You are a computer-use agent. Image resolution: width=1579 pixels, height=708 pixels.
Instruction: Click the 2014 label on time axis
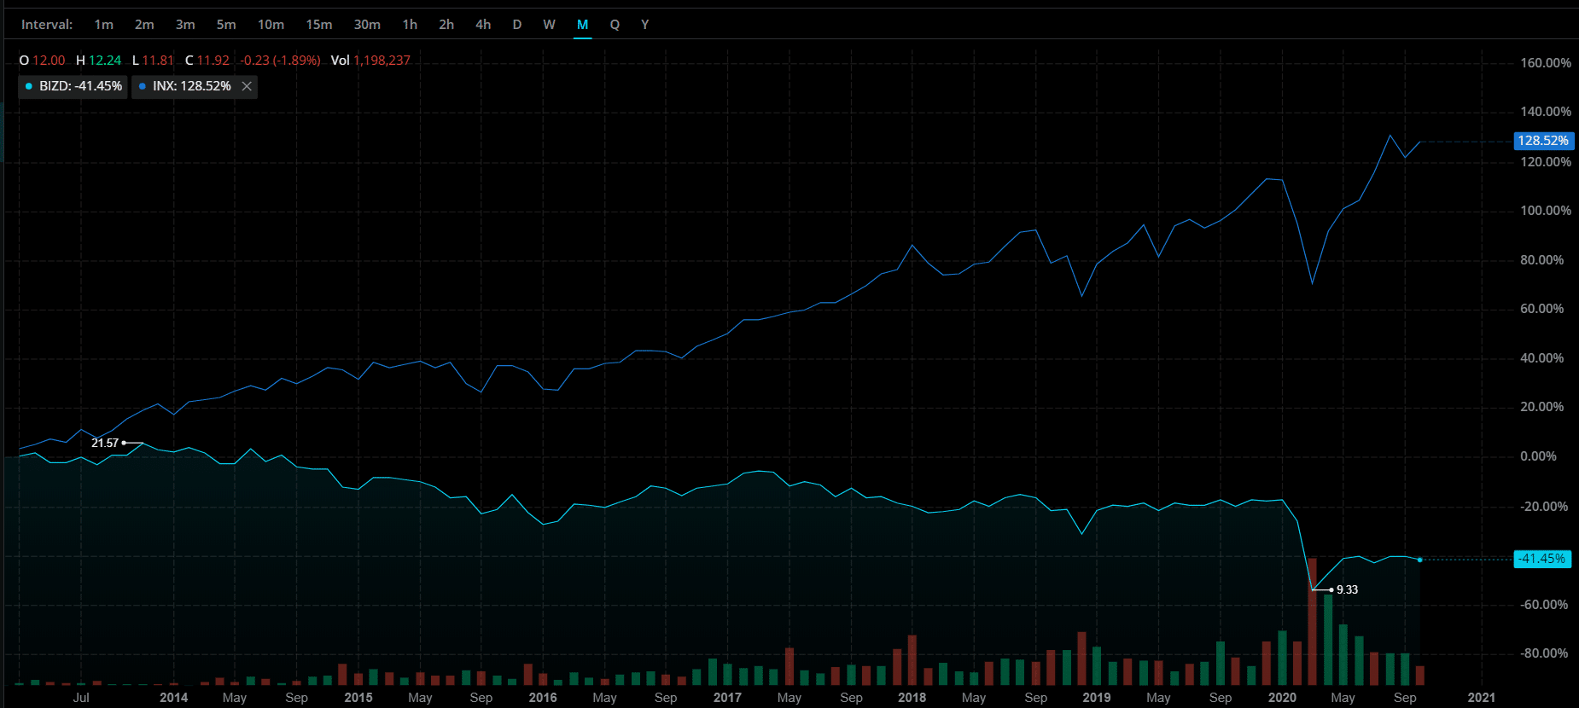pos(174,697)
